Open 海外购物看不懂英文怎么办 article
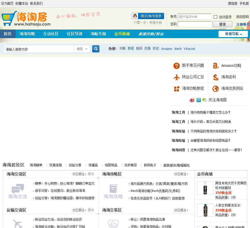Image resolution: width=250 pixels, height=228 pixels. click(210, 112)
